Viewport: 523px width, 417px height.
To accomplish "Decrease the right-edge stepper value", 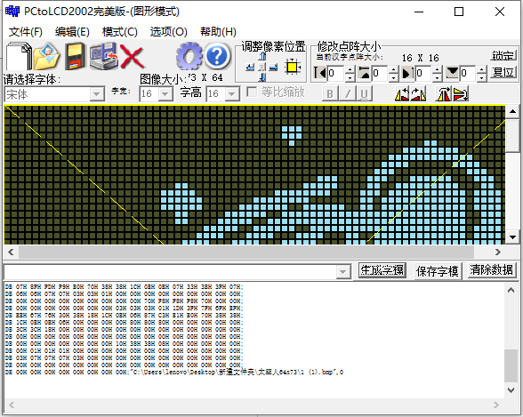I will (x=438, y=77).
